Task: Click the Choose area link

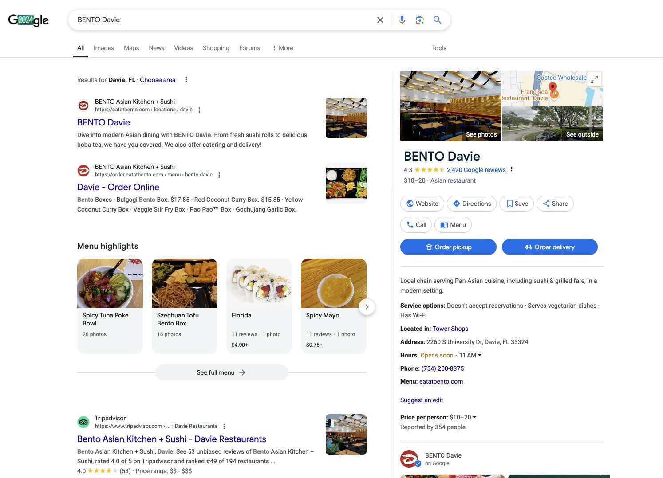Action: [x=158, y=80]
